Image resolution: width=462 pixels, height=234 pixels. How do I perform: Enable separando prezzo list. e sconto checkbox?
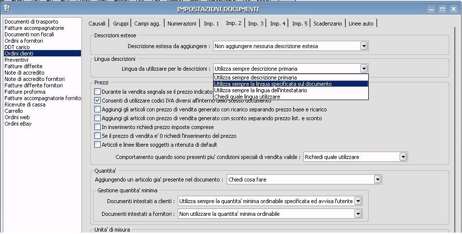click(98, 118)
